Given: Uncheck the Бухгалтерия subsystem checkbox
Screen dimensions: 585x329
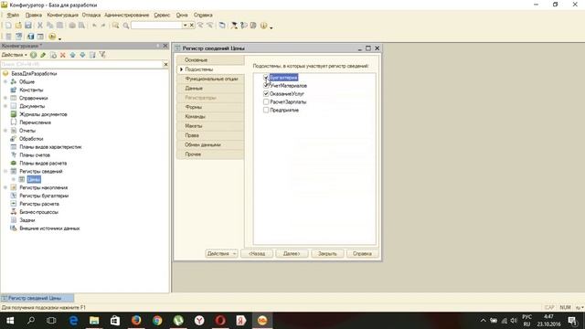Looking at the screenshot, I should [x=266, y=77].
